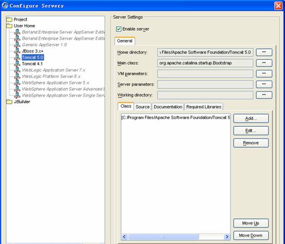Select WebLogic Platform Server 8.x entry
The width and height of the screenshot is (285, 244).
[x=51, y=77]
